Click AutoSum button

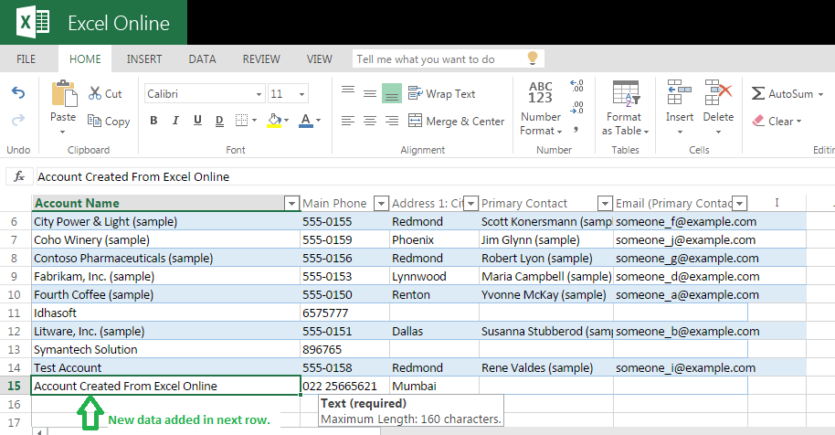pyautogui.click(x=782, y=94)
